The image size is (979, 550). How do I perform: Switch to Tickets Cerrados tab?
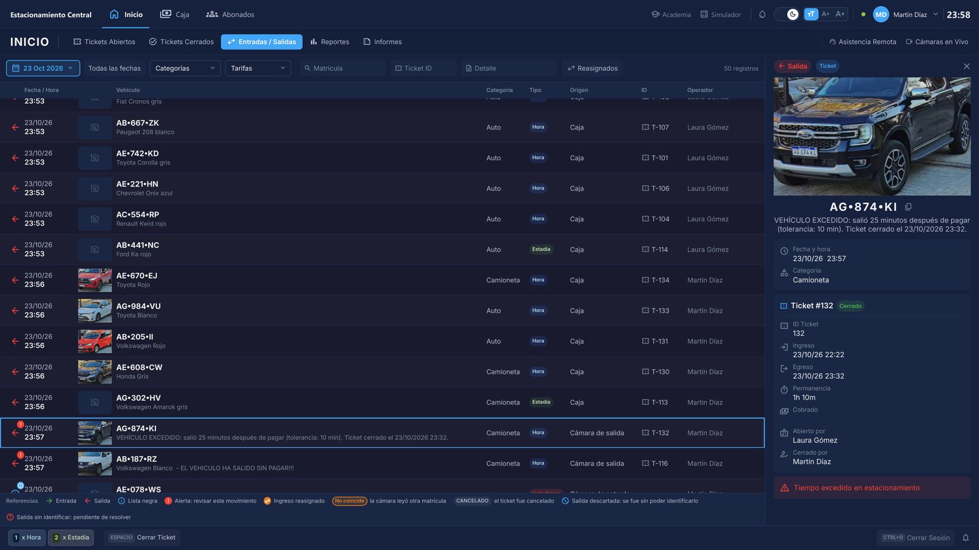point(181,42)
